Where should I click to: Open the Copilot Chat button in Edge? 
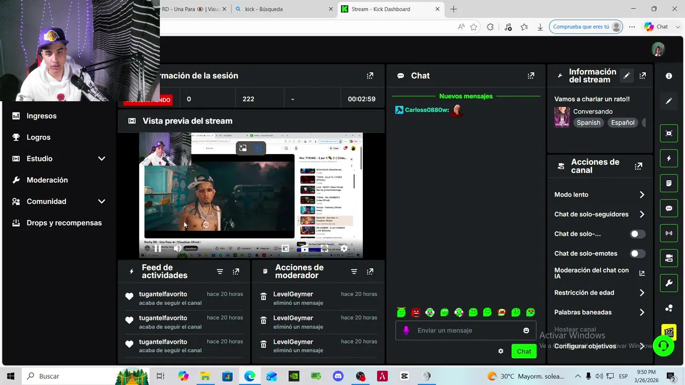tap(657, 27)
